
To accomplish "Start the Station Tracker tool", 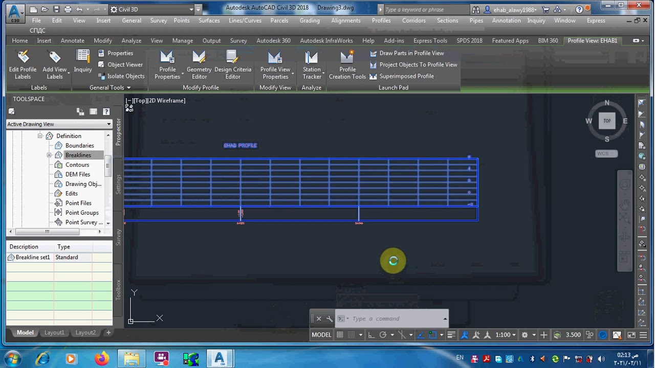I will 312,65.
